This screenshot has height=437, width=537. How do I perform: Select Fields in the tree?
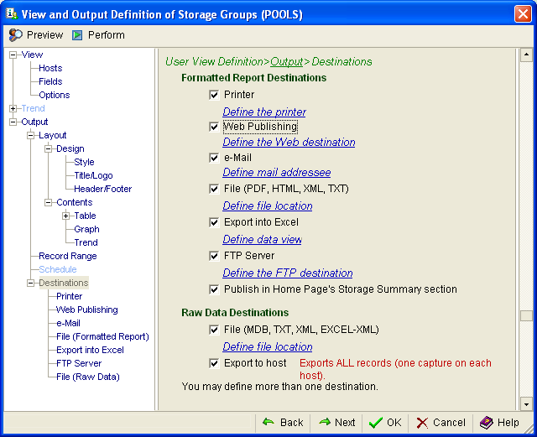pyautogui.click(x=50, y=81)
